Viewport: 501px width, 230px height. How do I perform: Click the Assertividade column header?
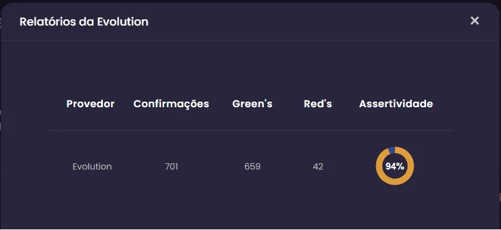click(x=396, y=103)
